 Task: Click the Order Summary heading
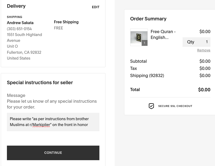[148, 19]
